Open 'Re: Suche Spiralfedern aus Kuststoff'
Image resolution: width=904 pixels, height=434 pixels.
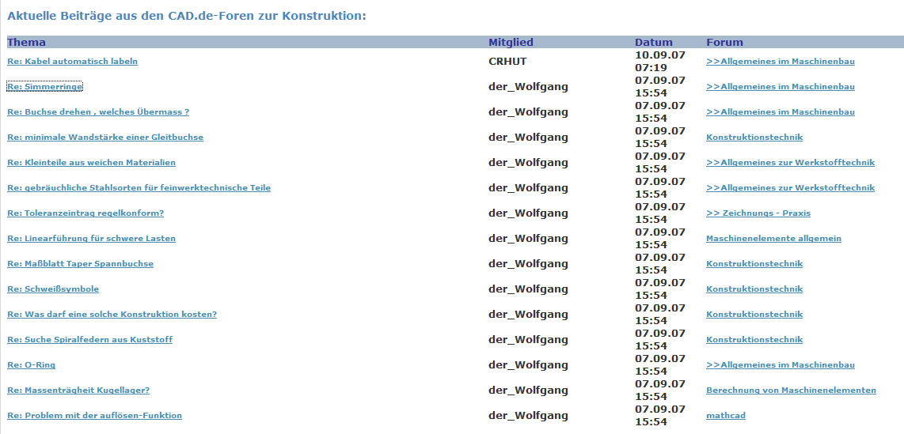[x=90, y=340]
